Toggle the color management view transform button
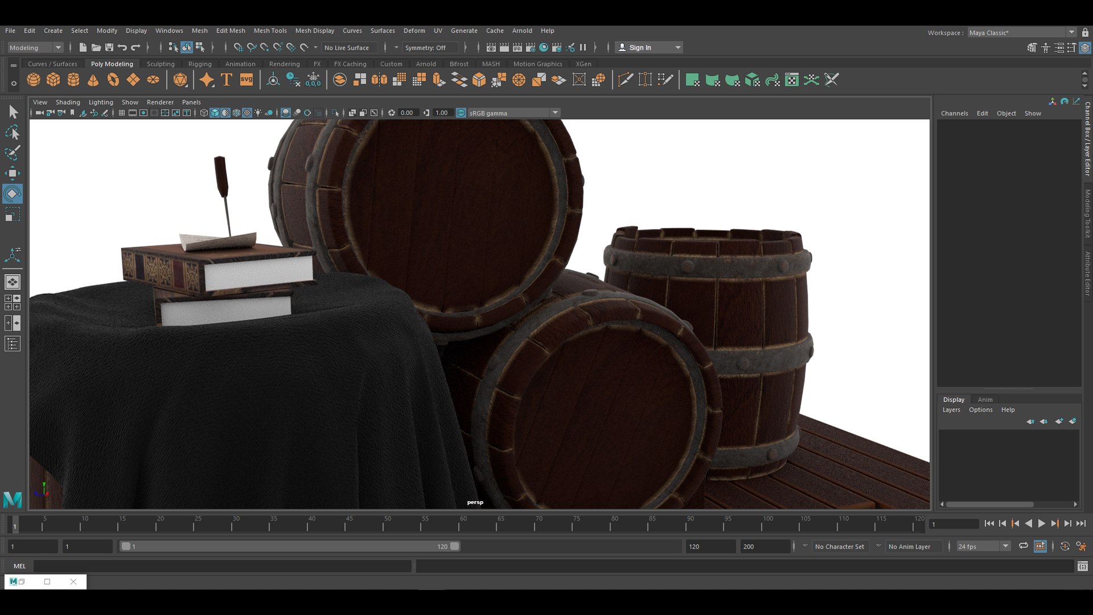 coord(461,113)
